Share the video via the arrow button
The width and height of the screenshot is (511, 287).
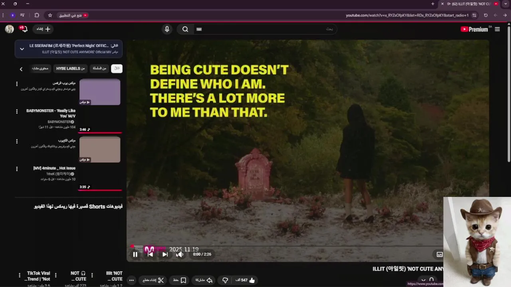[x=204, y=280]
